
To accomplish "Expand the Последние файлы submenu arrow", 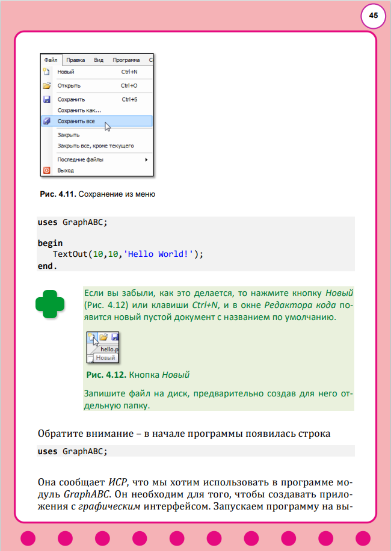I will click(x=146, y=159).
